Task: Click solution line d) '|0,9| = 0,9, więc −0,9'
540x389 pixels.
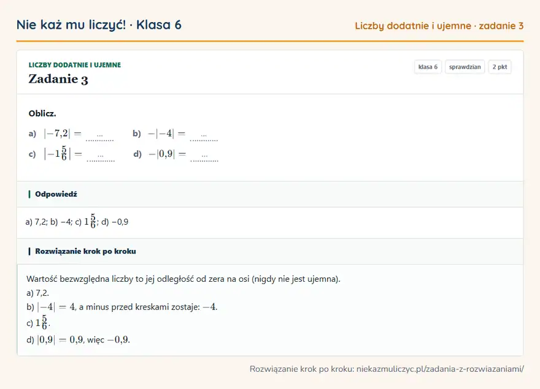Action: [x=78, y=340]
